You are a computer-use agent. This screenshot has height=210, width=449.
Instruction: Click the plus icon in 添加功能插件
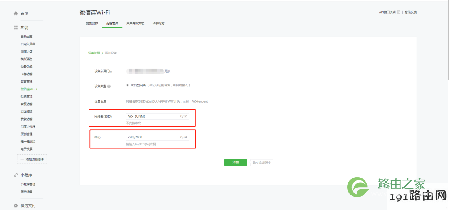coord(22,159)
